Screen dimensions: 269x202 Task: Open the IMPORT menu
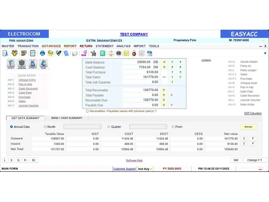(139, 46)
